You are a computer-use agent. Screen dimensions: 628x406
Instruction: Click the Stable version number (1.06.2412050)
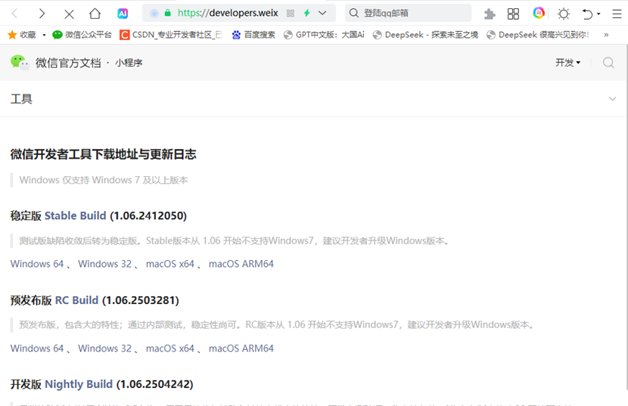point(148,215)
